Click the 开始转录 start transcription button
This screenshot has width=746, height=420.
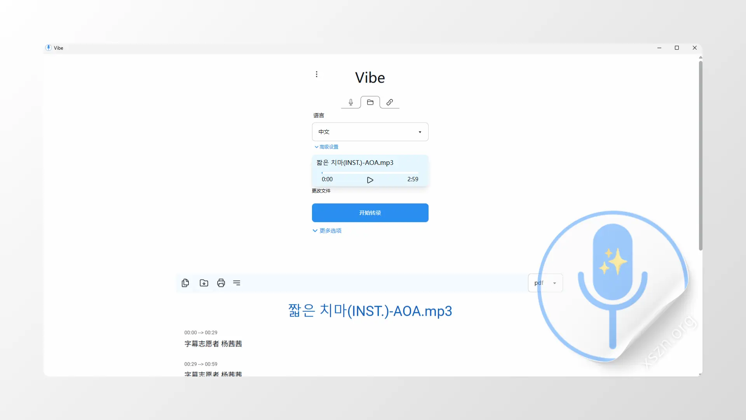(370, 213)
